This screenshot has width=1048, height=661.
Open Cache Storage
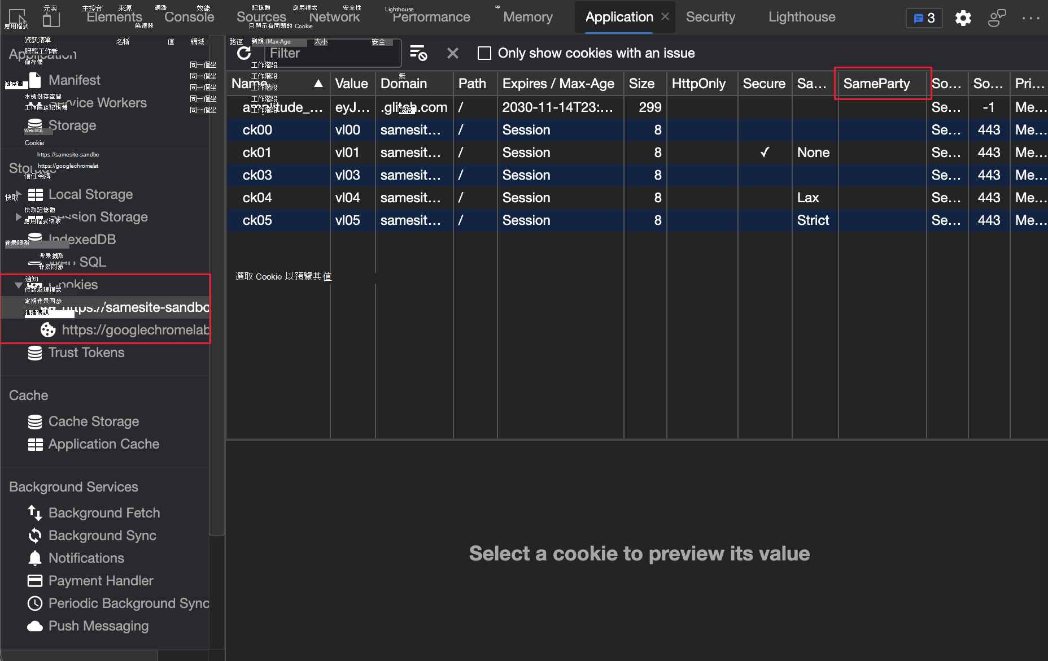94,421
